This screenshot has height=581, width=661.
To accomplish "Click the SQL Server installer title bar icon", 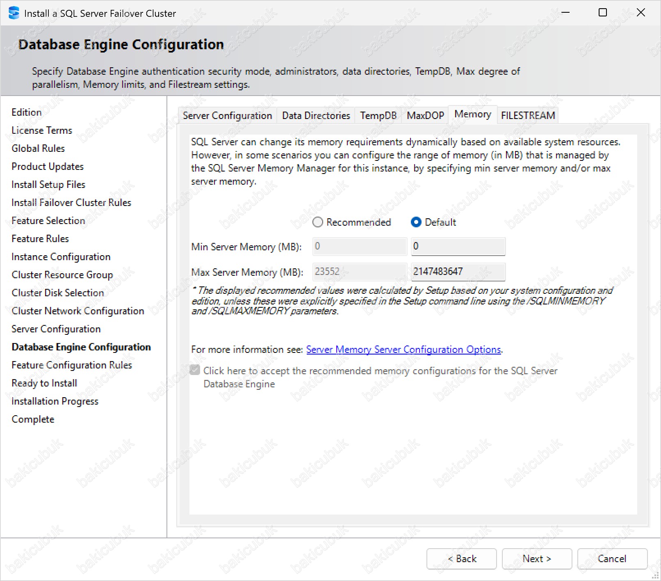I will pos(14,13).
